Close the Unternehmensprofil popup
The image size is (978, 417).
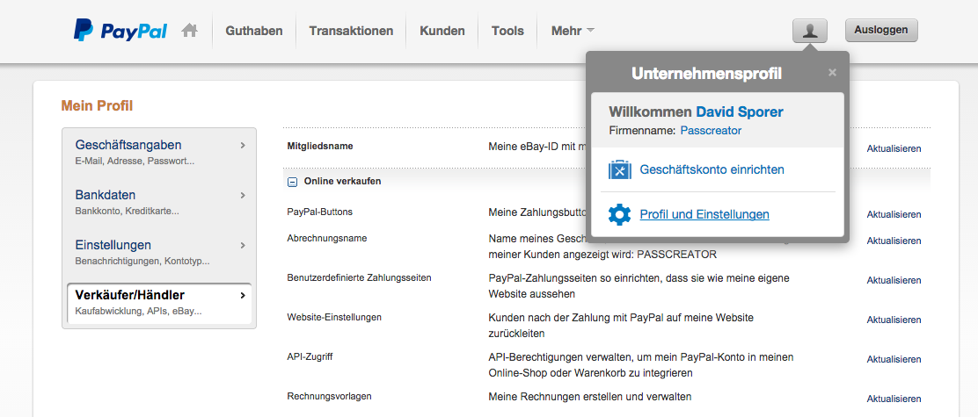pos(832,73)
